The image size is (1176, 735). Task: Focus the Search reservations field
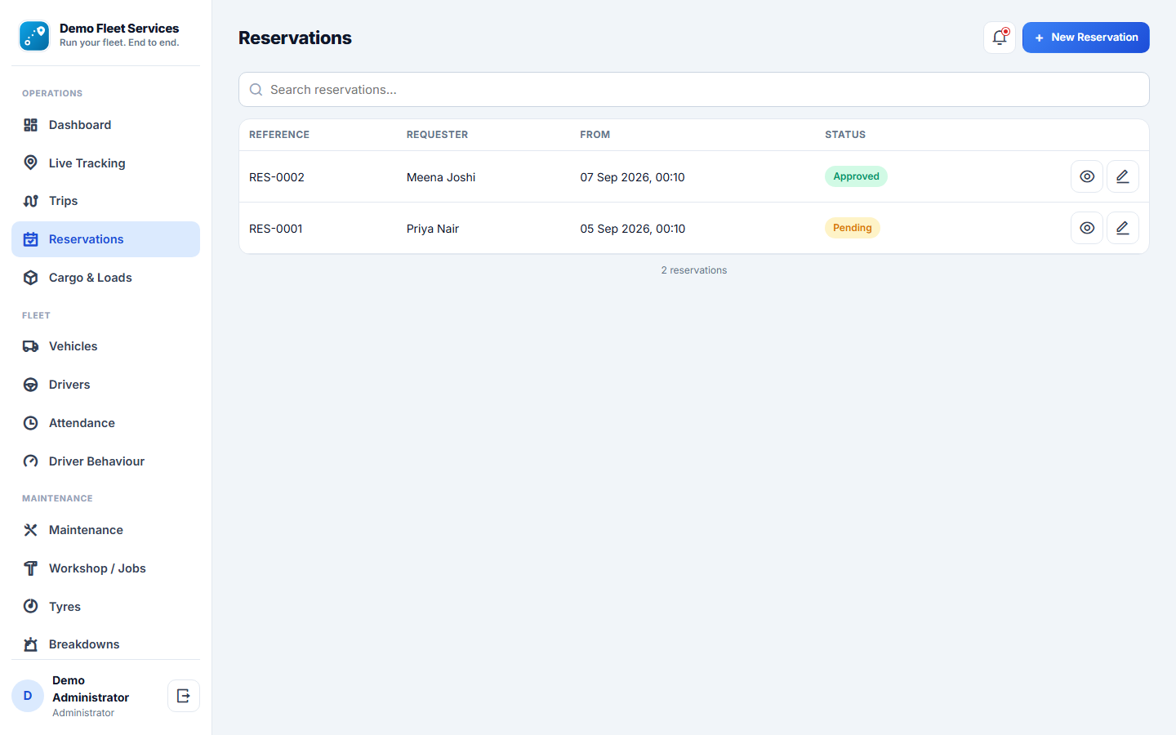[694, 90]
